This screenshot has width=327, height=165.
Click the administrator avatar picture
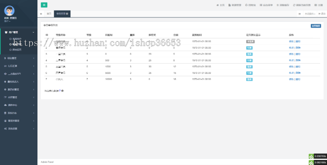tap(9, 11)
